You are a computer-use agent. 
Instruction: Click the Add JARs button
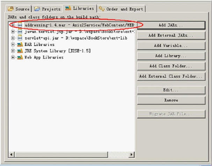(x=171, y=25)
